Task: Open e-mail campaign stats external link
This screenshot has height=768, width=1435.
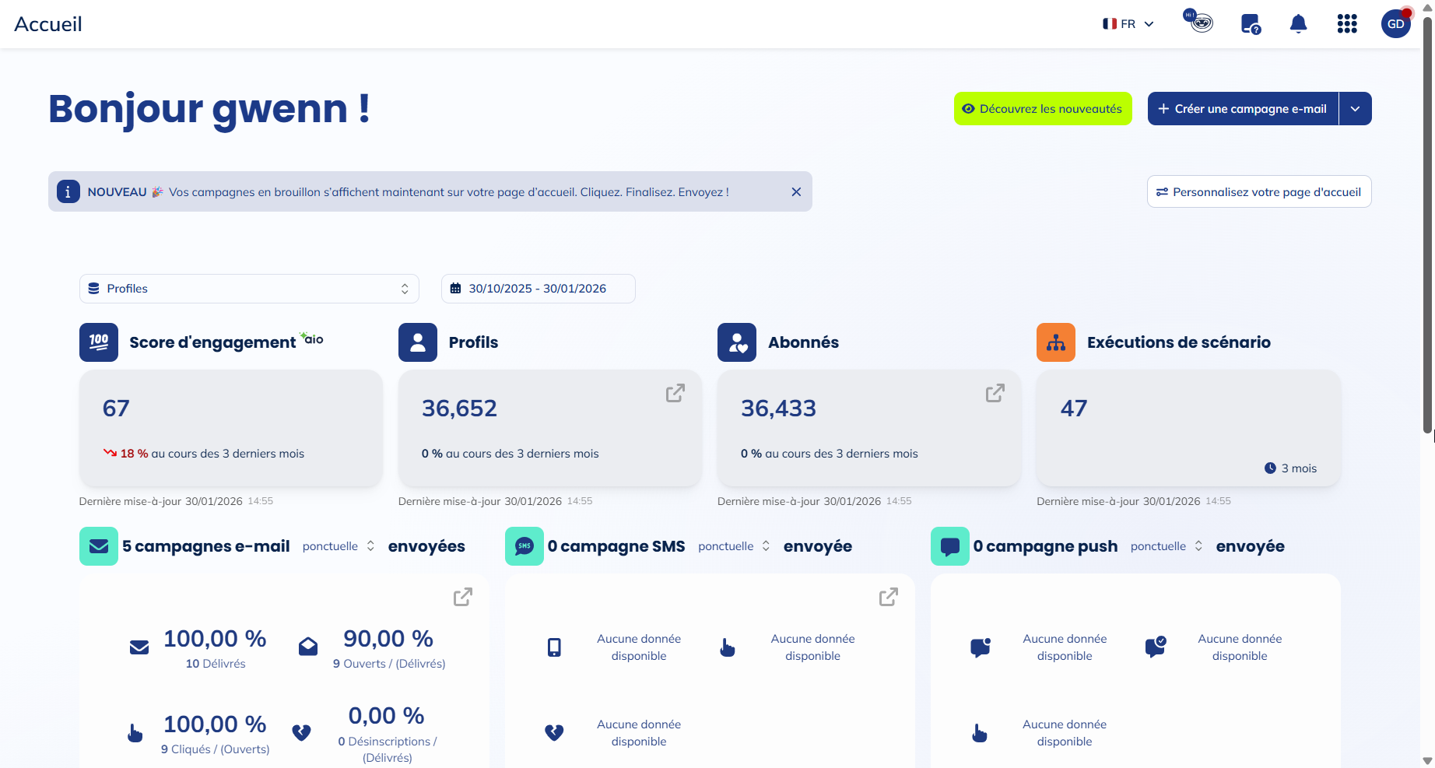Action: (462, 597)
